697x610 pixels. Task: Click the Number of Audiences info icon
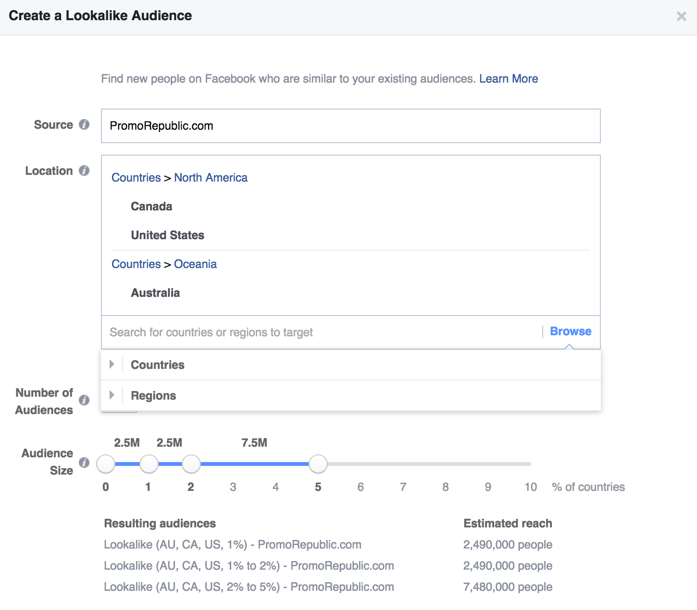click(84, 400)
